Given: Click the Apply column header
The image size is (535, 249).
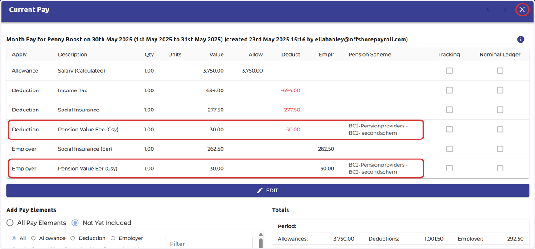Looking at the screenshot, I should coord(19,54).
